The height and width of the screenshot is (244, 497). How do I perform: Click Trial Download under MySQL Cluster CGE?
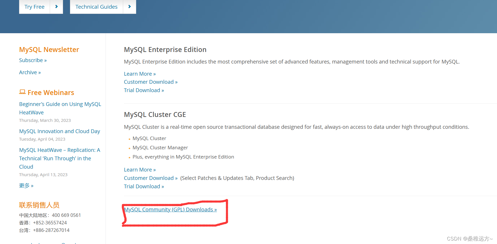click(x=144, y=186)
